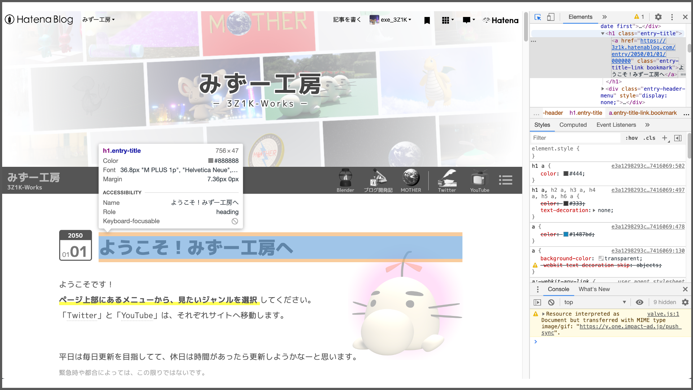Switch to the Elements panel tab
The width and height of the screenshot is (693, 390).
[580, 17]
